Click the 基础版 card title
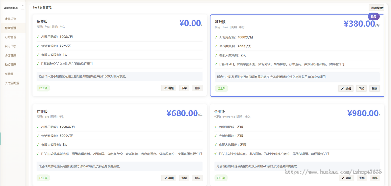The image size is (391, 186). pyautogui.click(x=220, y=22)
